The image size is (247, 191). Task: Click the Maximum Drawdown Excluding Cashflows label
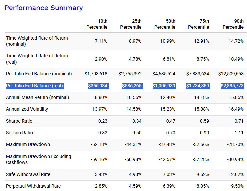[39, 159]
